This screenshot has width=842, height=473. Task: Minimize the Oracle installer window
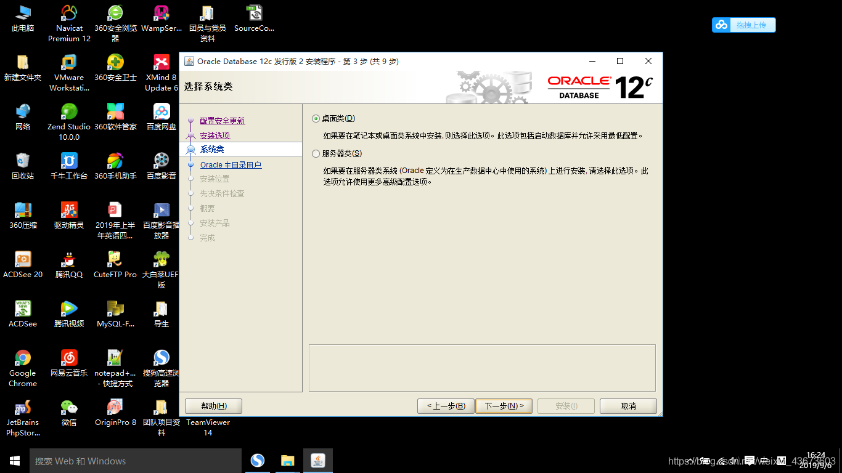point(592,61)
